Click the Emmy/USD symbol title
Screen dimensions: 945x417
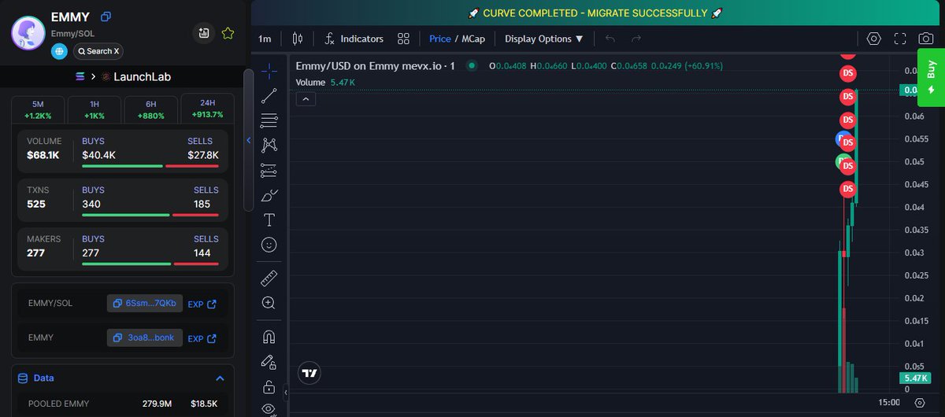coord(376,66)
